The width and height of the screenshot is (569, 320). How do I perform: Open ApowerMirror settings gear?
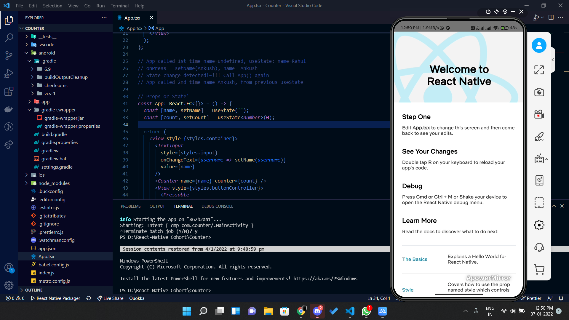[539, 225]
